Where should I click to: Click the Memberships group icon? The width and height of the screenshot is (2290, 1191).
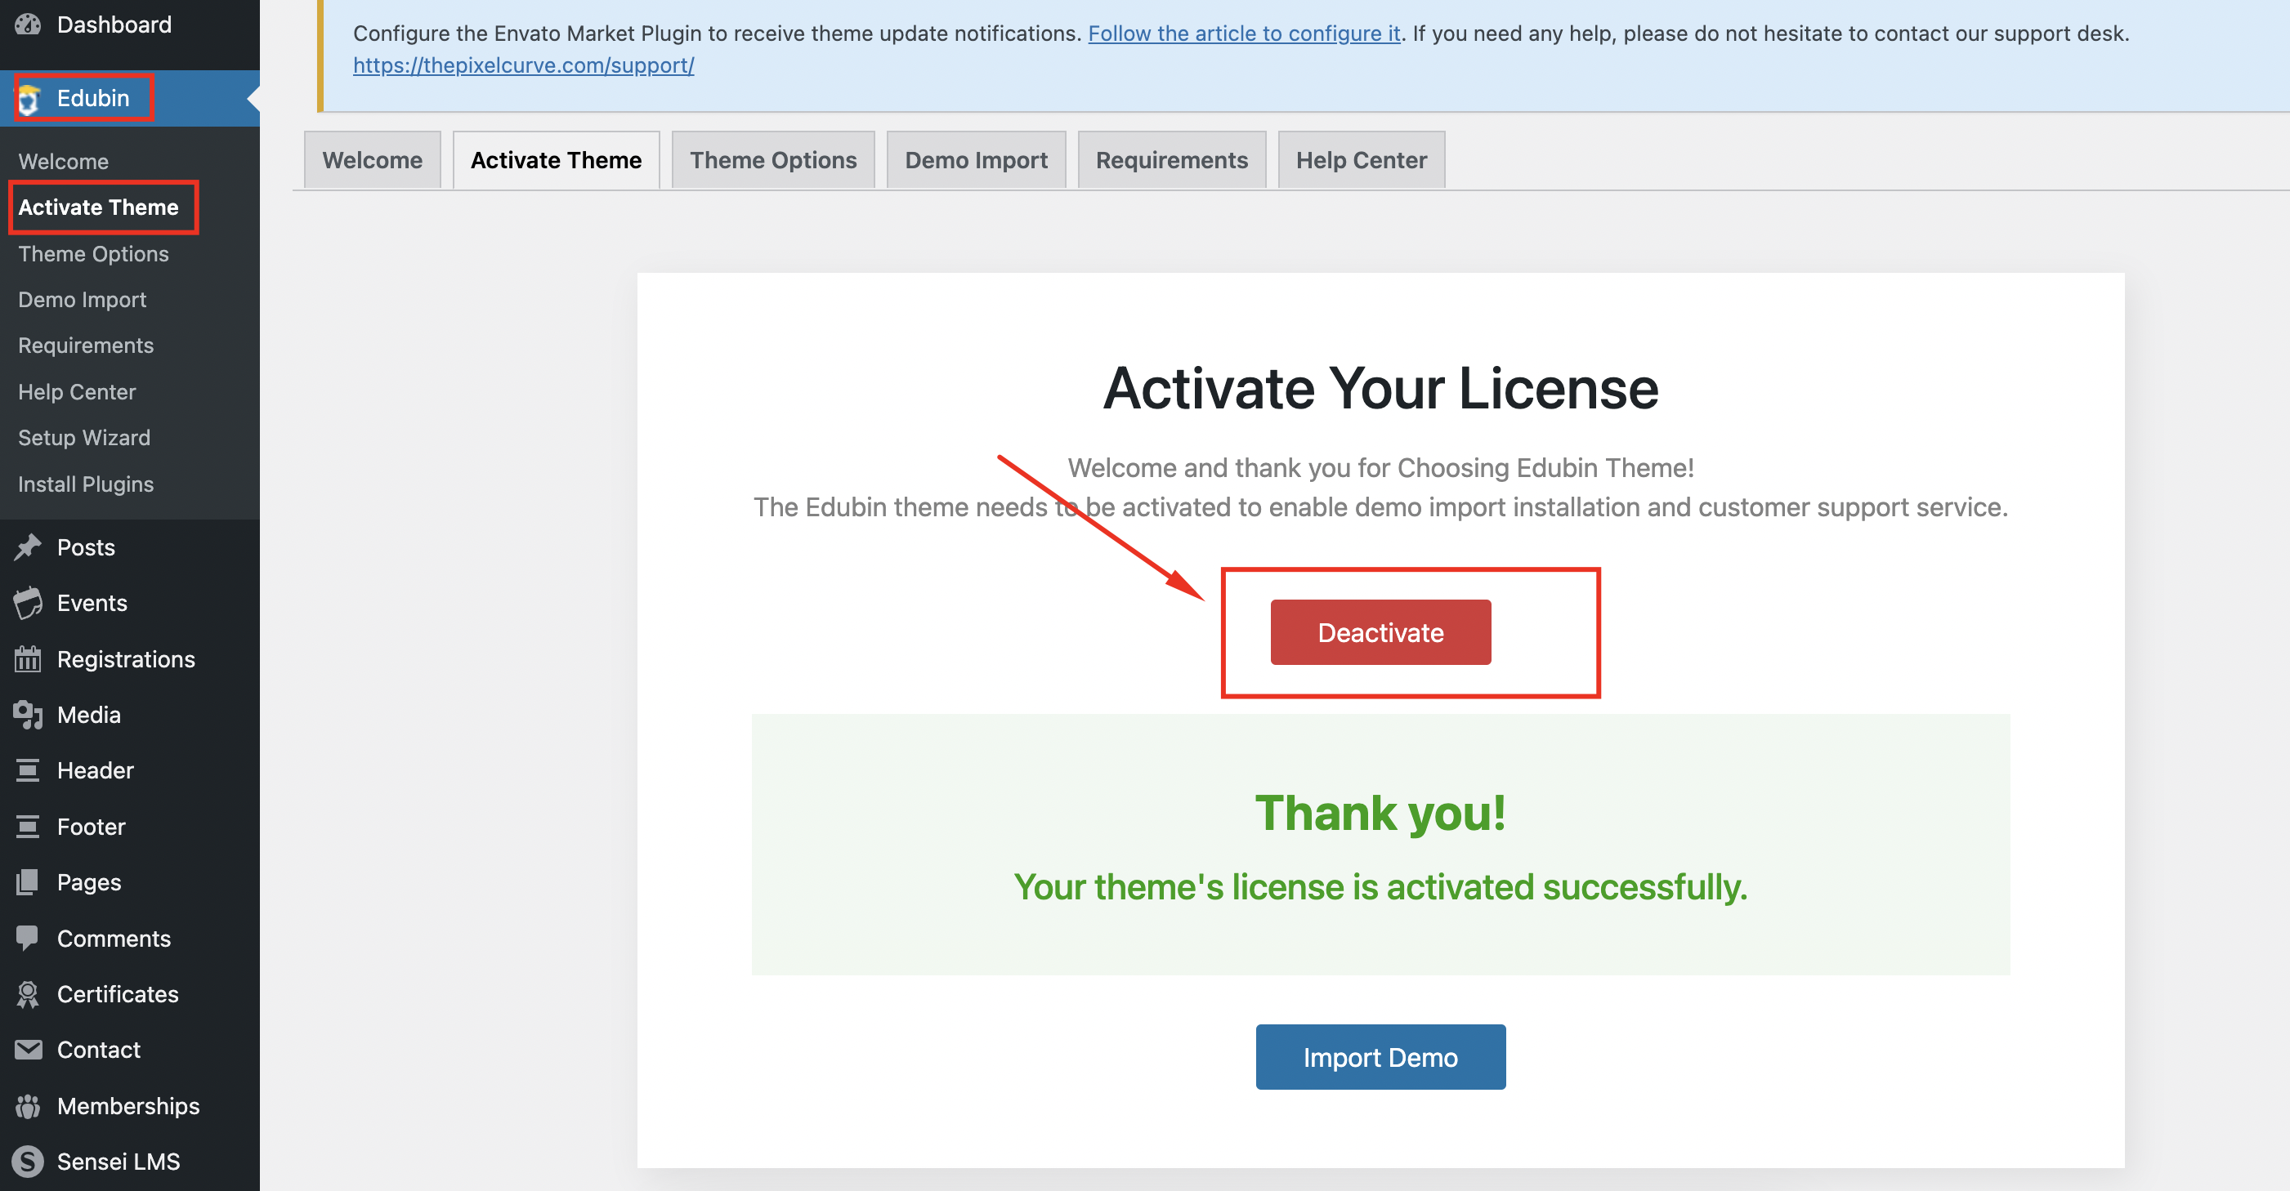click(x=28, y=1107)
